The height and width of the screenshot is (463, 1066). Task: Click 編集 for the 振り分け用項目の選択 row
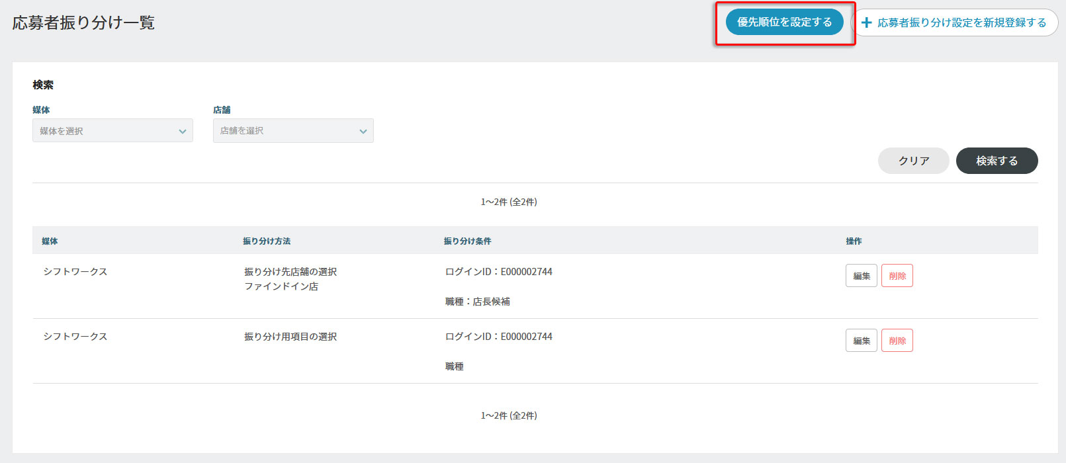861,341
